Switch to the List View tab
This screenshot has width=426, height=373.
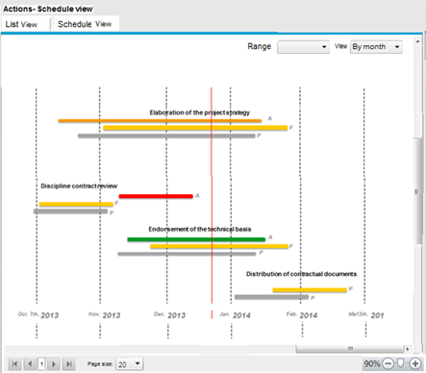click(21, 24)
